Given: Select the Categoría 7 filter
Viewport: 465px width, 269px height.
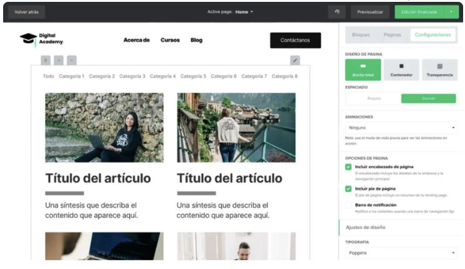Looking at the screenshot, I should click(x=254, y=76).
